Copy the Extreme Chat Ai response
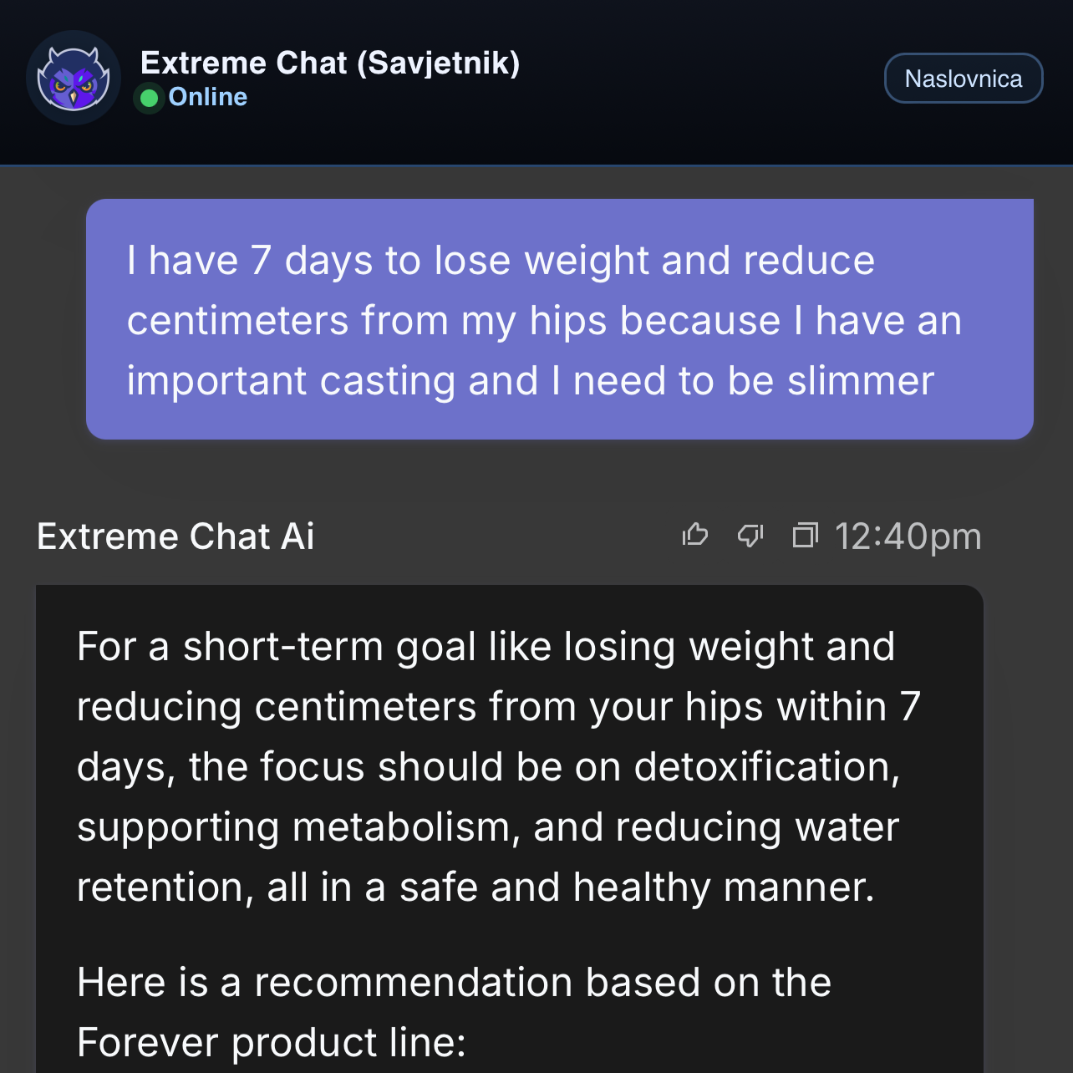The height and width of the screenshot is (1073, 1073). (805, 535)
